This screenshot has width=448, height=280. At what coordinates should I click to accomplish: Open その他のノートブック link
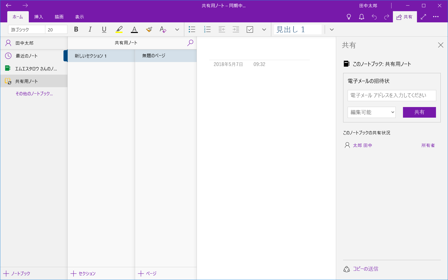(x=34, y=94)
